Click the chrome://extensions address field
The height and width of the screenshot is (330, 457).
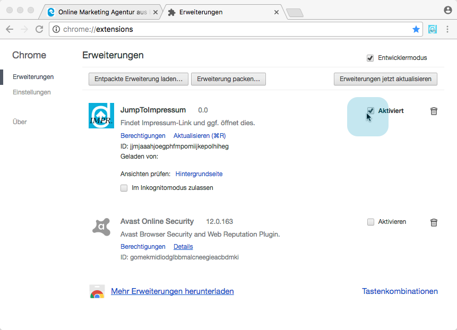point(234,29)
